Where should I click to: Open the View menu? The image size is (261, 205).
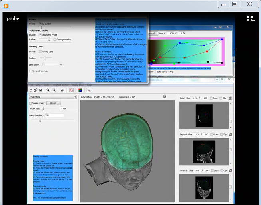38,85
